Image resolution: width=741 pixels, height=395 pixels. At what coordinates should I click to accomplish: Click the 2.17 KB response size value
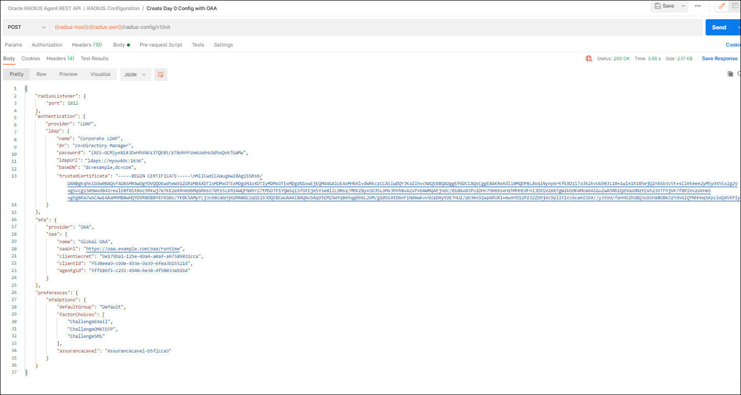point(685,59)
